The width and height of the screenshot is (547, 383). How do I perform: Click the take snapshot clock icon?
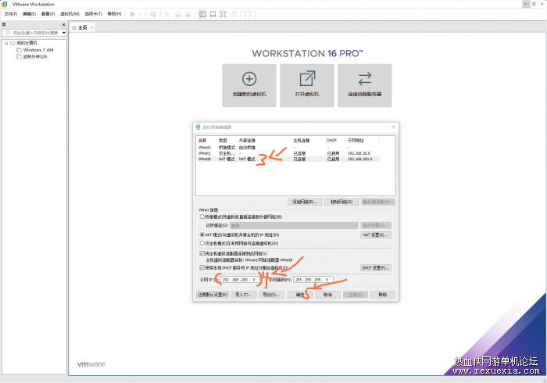coord(167,14)
